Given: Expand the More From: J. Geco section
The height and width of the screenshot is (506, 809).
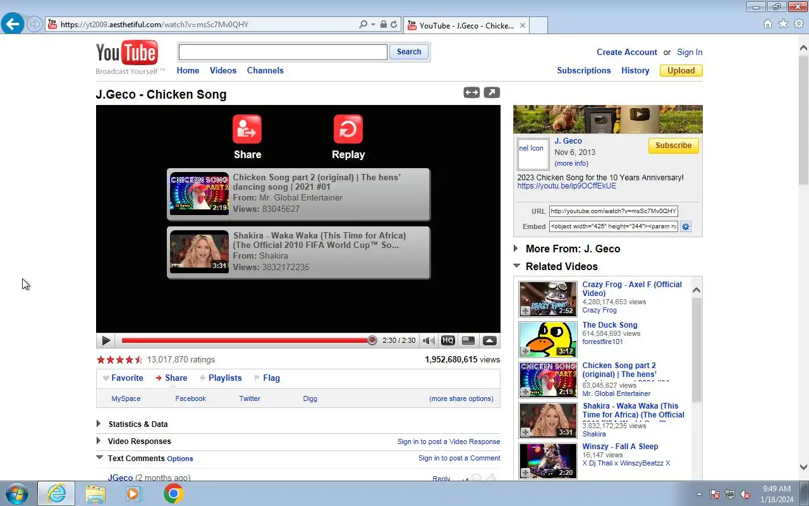Looking at the screenshot, I should [516, 249].
